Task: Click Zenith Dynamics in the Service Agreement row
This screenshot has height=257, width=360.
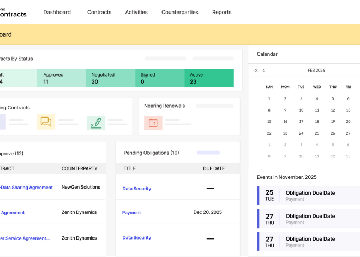Action: (x=79, y=238)
